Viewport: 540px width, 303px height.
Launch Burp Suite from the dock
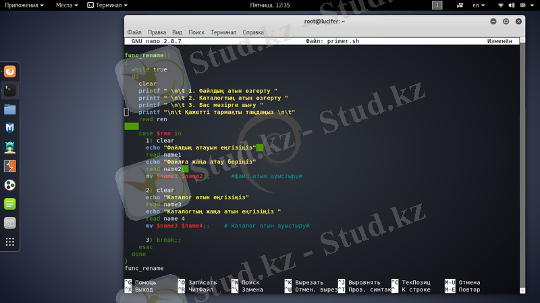[10, 166]
